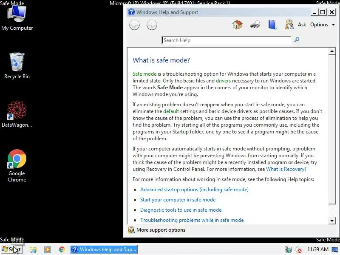Click the Show desktop button
The image size is (340, 255).
point(335,249)
